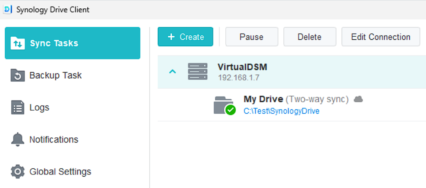The width and height of the screenshot is (426, 188).
Task: Select the My Drive task name
Action: (x=264, y=99)
